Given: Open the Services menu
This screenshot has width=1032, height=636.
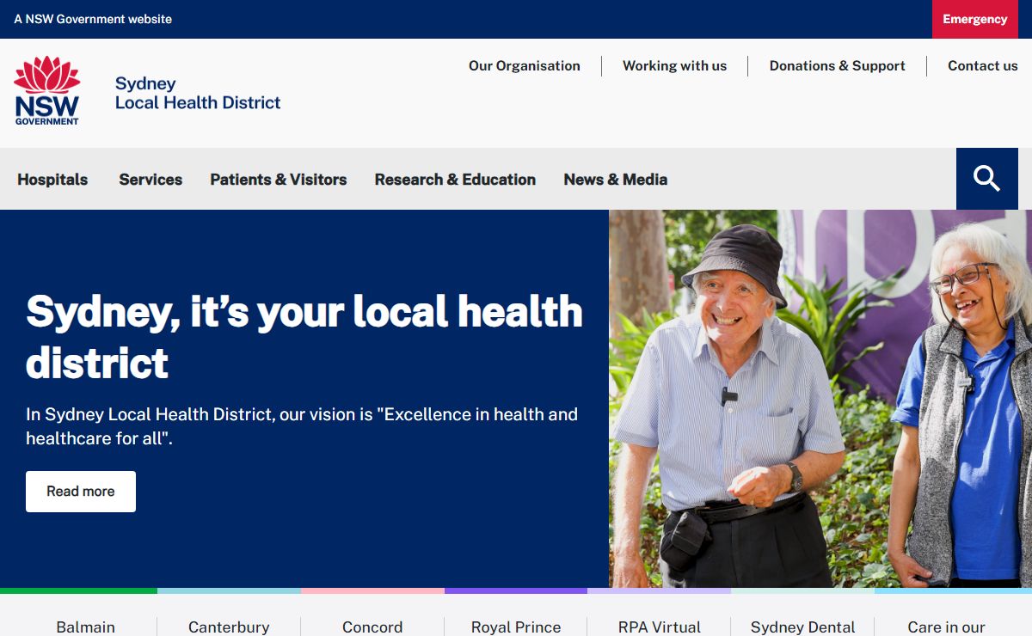Looking at the screenshot, I should click(150, 180).
